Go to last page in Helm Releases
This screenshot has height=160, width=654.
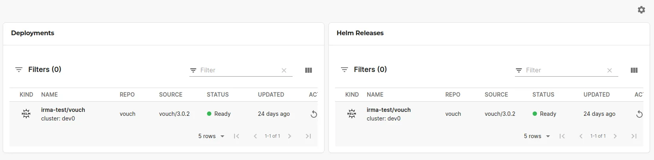pyautogui.click(x=634, y=136)
